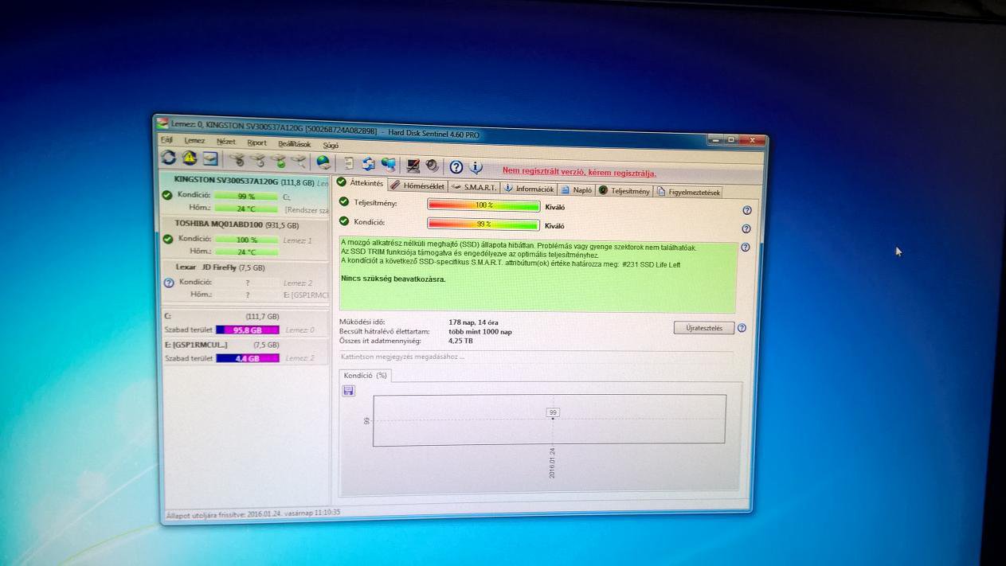The height and width of the screenshot is (566, 1006).
Task: Click the 2016.01.24 date label on the graph
Action: pos(552,463)
